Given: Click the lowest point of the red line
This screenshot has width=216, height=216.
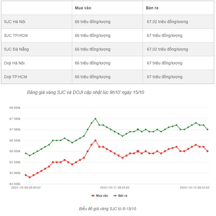Looking at the screenshot, I should point(29,177).
